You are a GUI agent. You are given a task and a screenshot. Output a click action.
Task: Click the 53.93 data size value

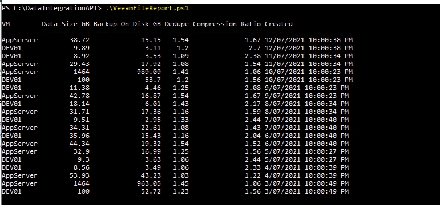(x=79, y=175)
